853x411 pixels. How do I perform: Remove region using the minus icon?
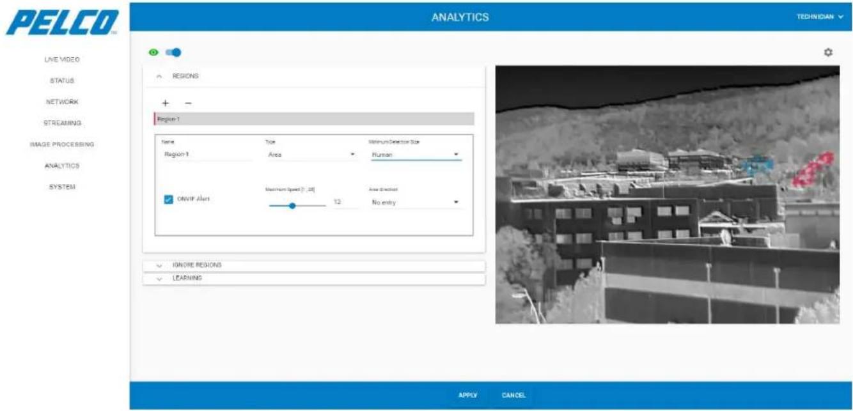[188, 103]
